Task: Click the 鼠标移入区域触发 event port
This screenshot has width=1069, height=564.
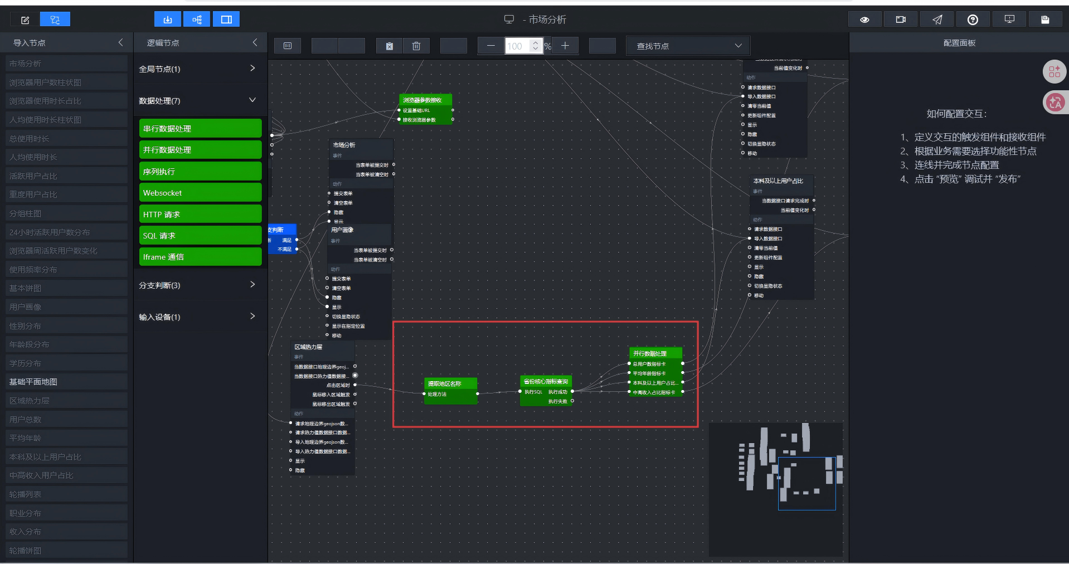Action: (355, 395)
